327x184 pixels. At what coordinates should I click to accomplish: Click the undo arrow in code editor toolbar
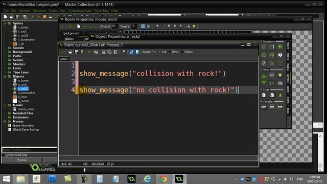pos(90,52)
